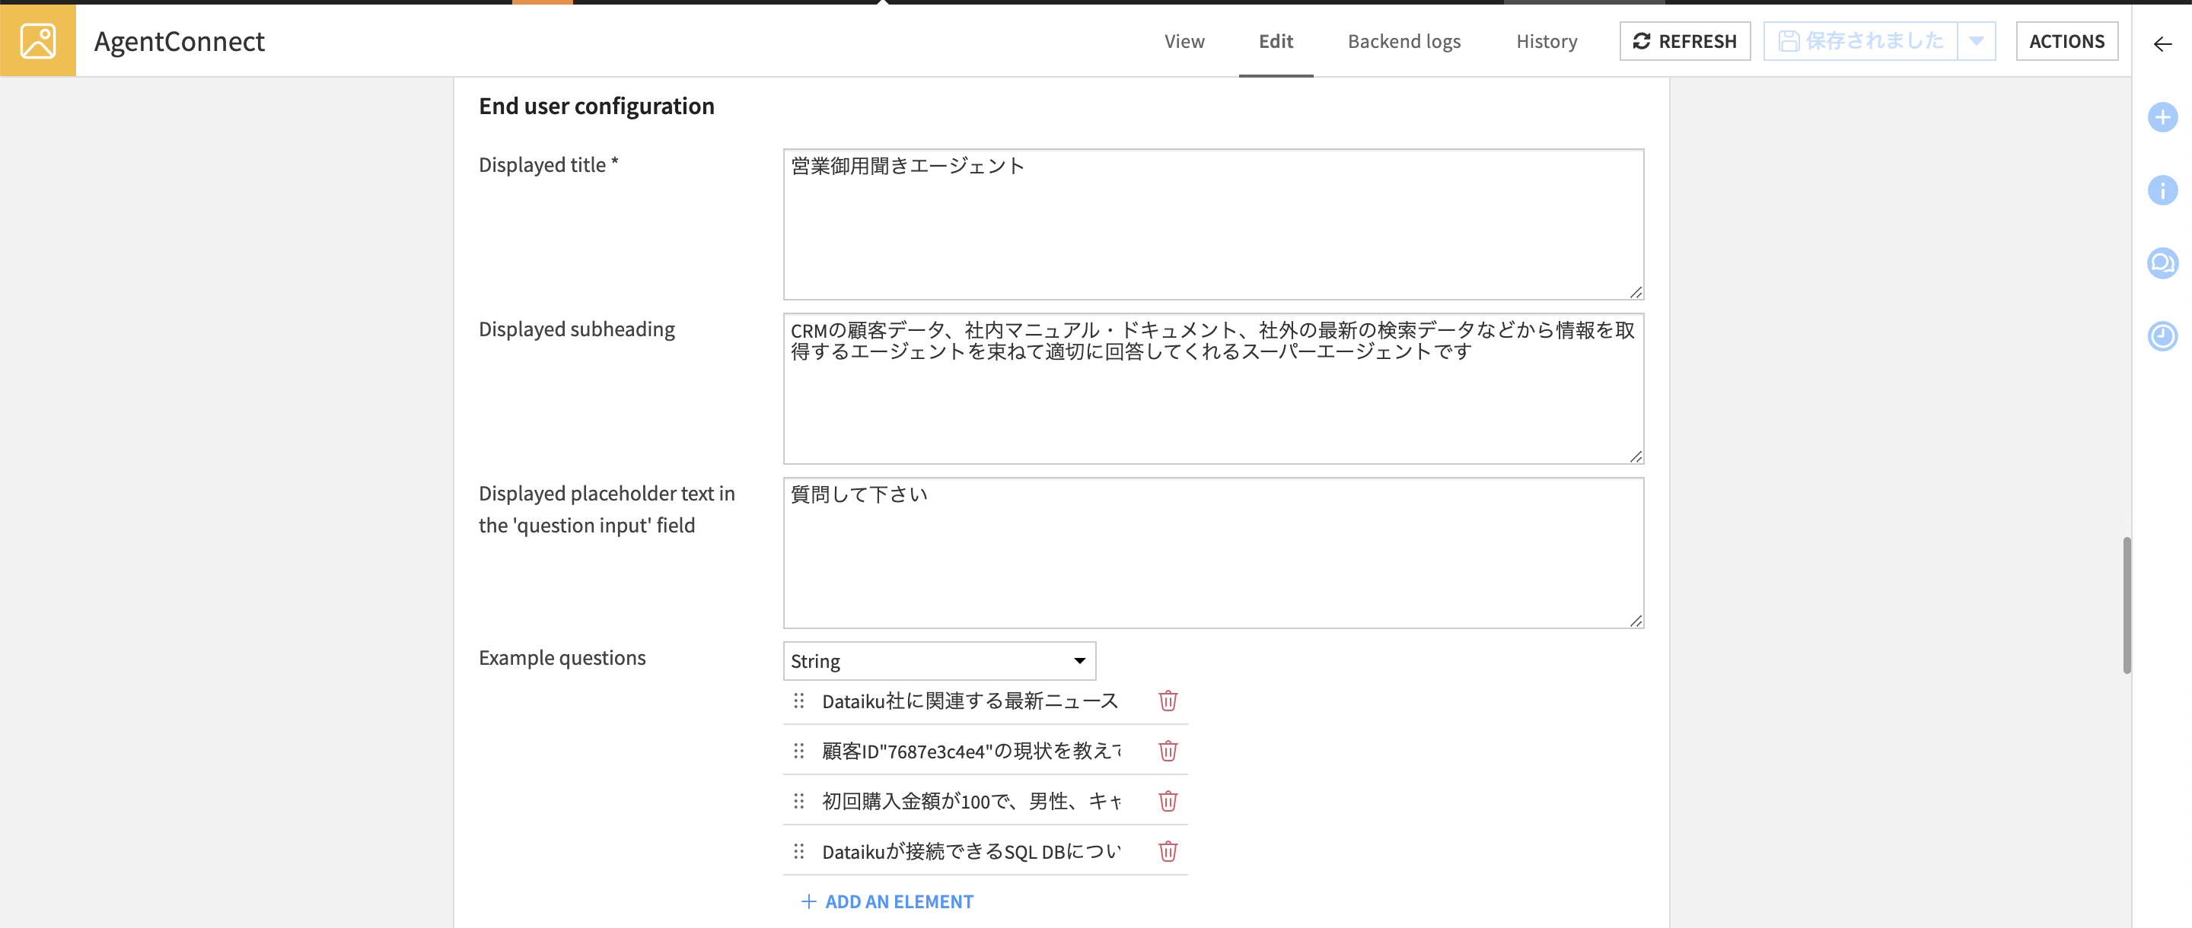Open the String type dropdown

pos(938,661)
